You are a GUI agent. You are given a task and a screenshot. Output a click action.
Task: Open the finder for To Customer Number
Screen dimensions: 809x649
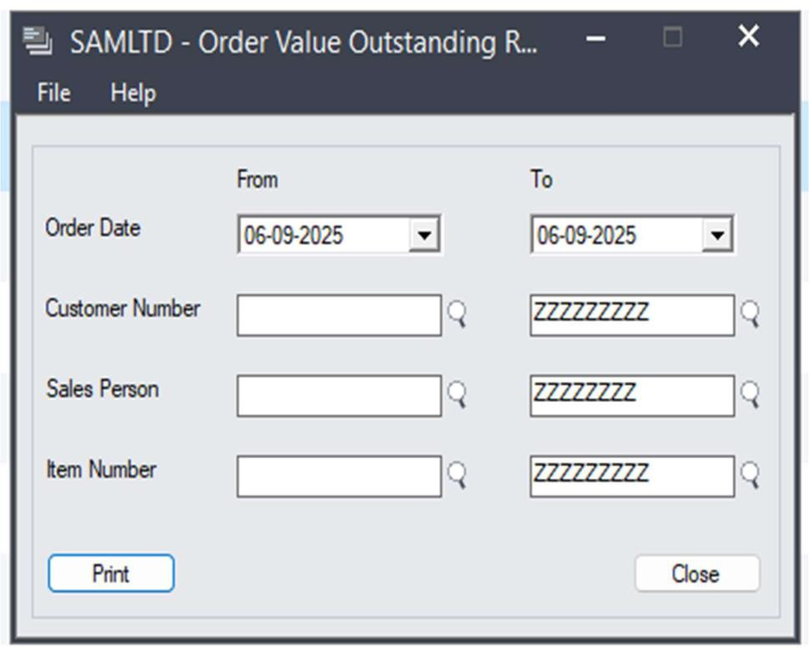click(750, 314)
